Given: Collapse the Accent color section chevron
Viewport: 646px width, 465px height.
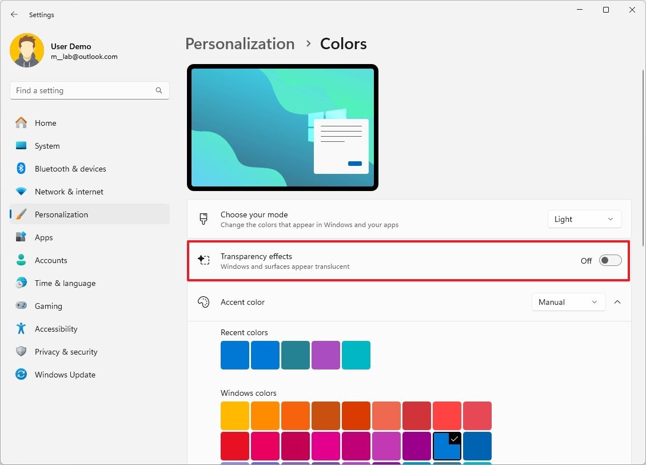Looking at the screenshot, I should (x=617, y=302).
